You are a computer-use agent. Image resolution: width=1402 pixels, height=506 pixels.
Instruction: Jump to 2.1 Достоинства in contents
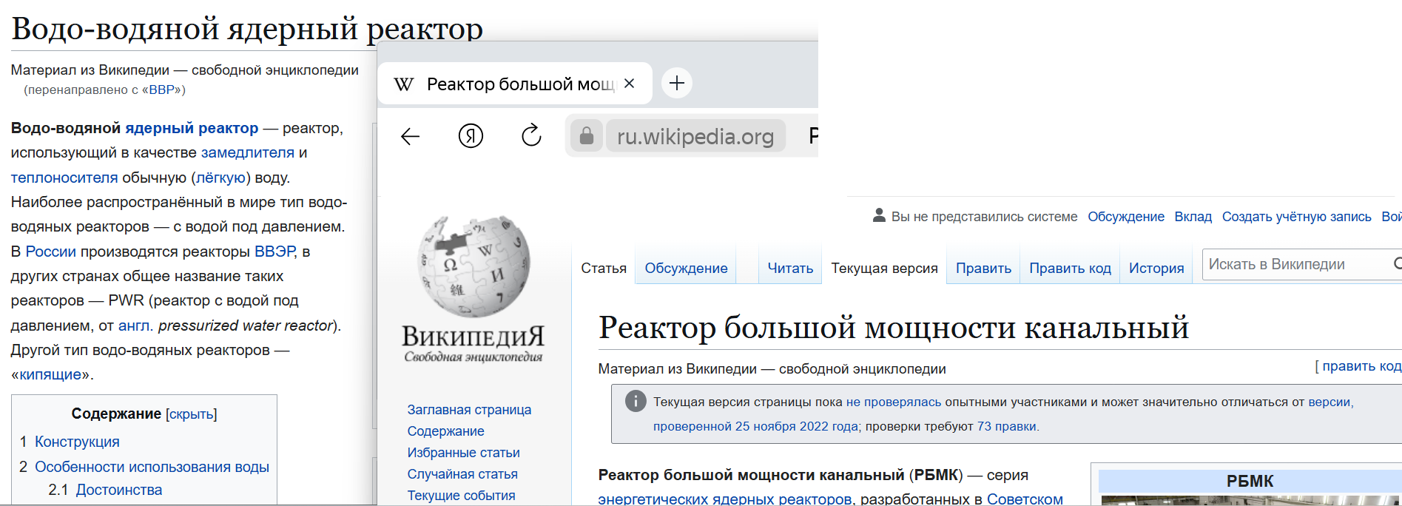[105, 490]
